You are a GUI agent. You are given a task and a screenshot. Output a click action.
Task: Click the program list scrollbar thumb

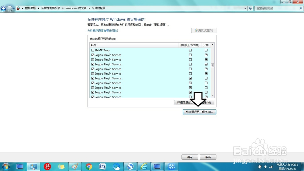click(x=212, y=65)
